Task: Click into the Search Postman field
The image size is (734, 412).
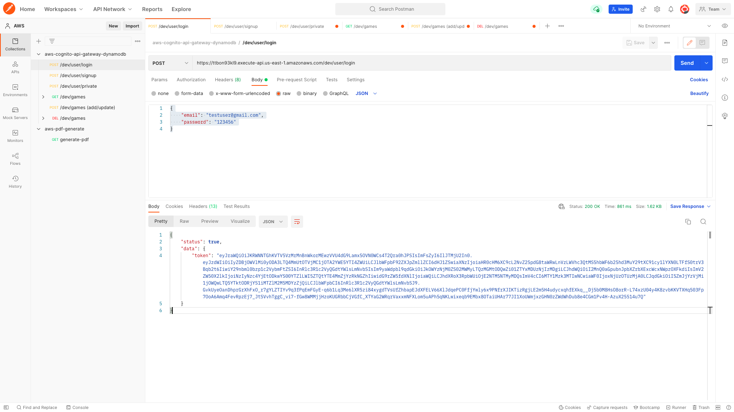Action: click(x=390, y=9)
